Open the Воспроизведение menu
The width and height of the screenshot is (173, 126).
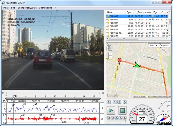click(x=27, y=8)
